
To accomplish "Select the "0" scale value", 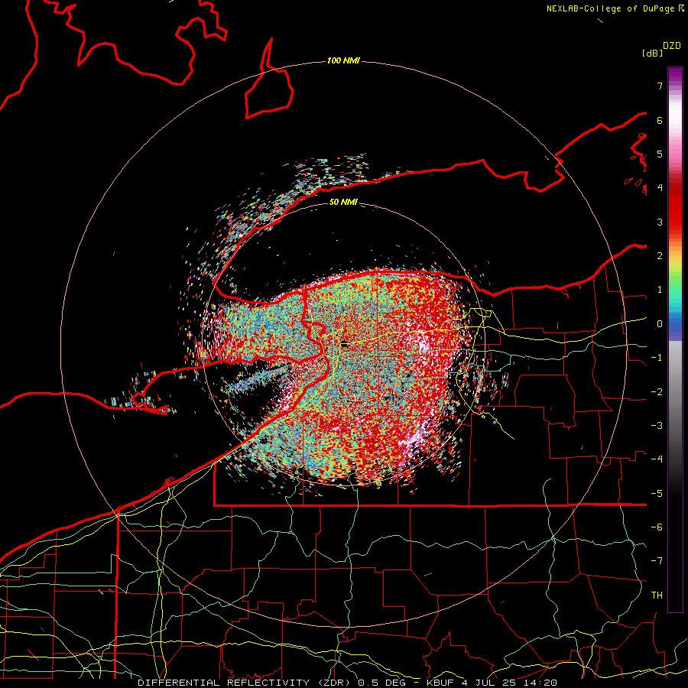I will pyautogui.click(x=660, y=324).
